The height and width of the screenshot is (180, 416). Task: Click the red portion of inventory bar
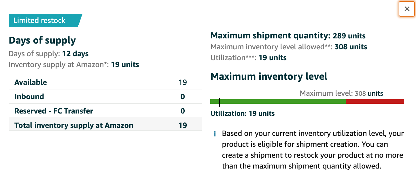pyautogui.click(x=375, y=101)
